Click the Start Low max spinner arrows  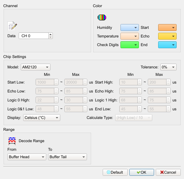[x=85, y=82]
